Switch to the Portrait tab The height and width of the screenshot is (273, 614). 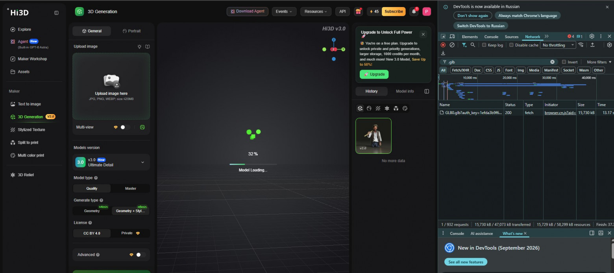coord(131,31)
